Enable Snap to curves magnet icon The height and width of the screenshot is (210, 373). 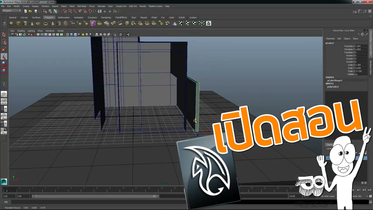[70, 11]
